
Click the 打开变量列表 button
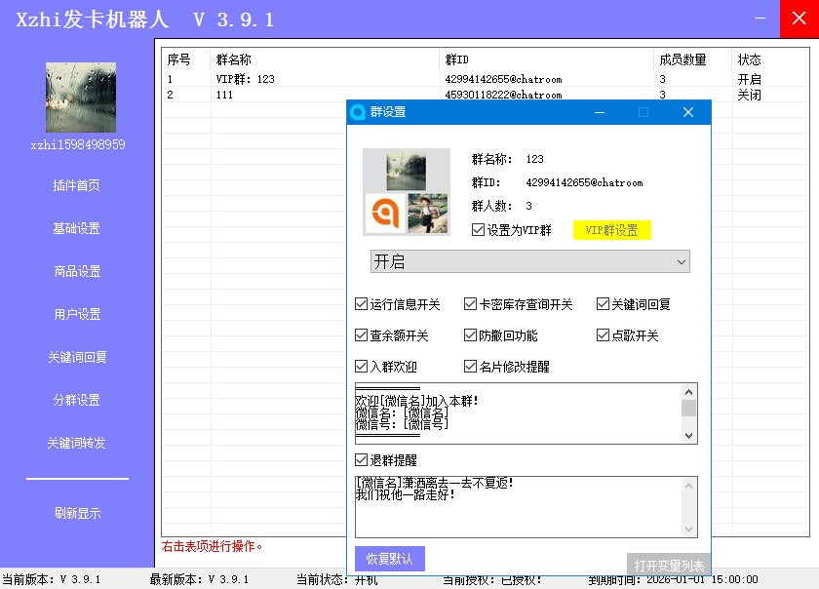(x=669, y=563)
